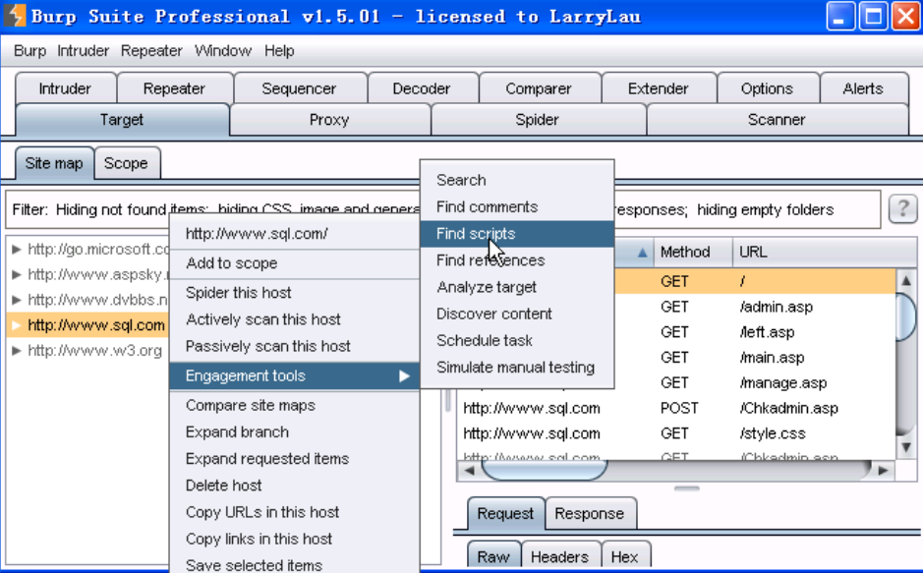Choose Copy links in this host
923x573 pixels.
294,539
